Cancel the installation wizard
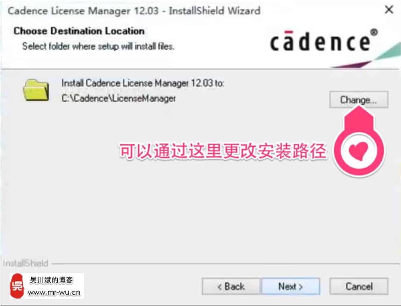 (x=359, y=286)
